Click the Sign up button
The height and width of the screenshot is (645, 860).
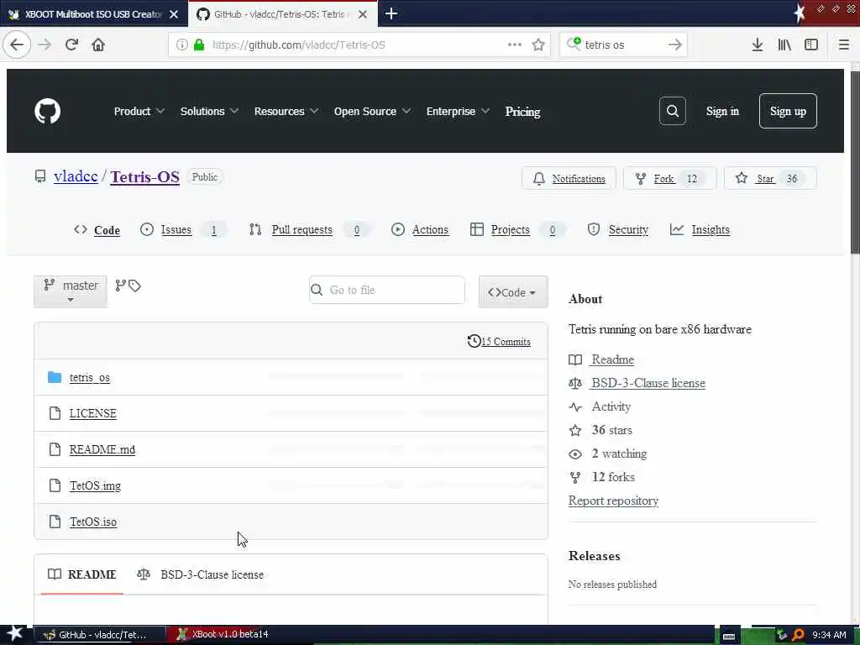click(x=788, y=112)
